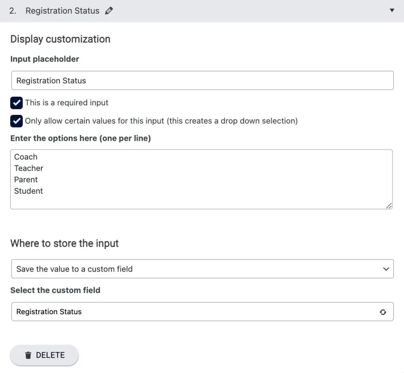Click the 'Student' option line
This screenshot has height=373, width=404.
28,191
